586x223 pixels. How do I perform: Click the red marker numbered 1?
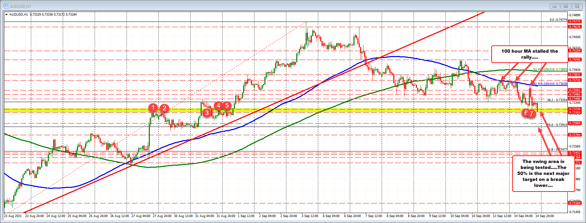click(x=153, y=107)
